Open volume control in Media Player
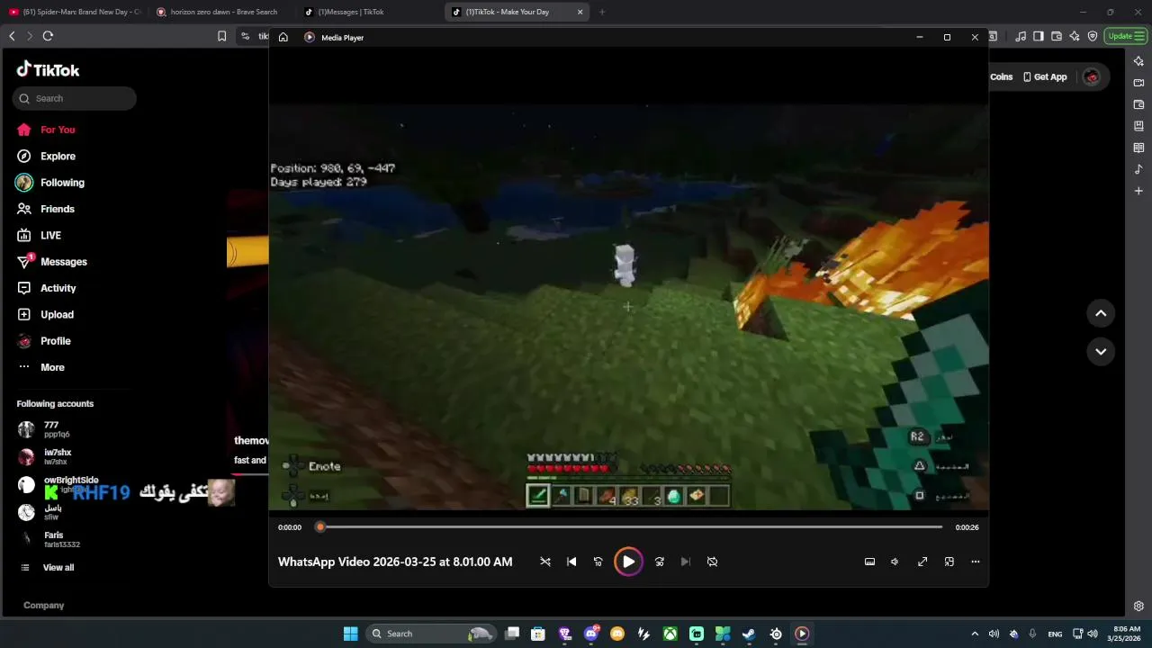 [895, 562]
